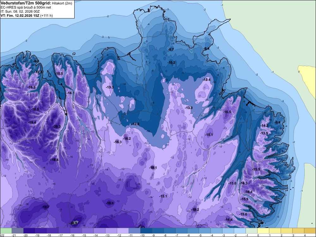Click the -13.9 temperature value
The width and height of the screenshot is (316, 237).
coord(264,133)
